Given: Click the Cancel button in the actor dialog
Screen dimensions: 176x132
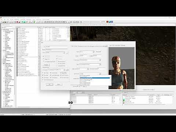Looking at the screenshot, I should 59,84.
